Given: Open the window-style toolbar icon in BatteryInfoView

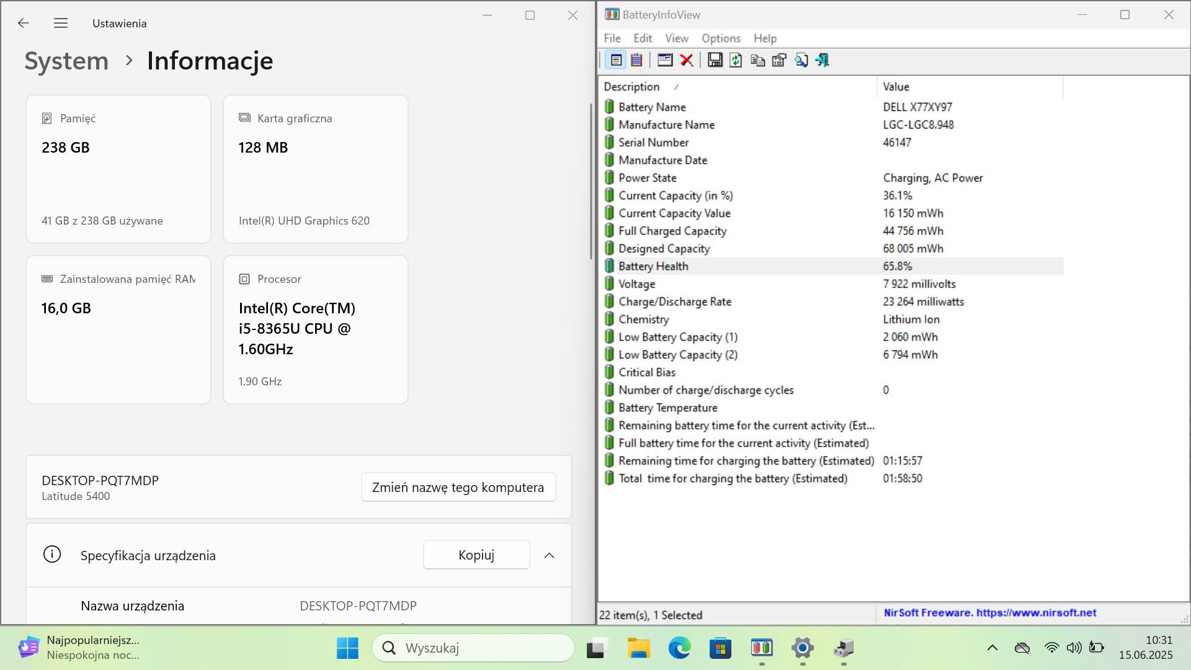Looking at the screenshot, I should click(x=665, y=60).
